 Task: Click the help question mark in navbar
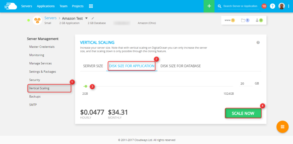pyautogui.click(x=272, y=6)
